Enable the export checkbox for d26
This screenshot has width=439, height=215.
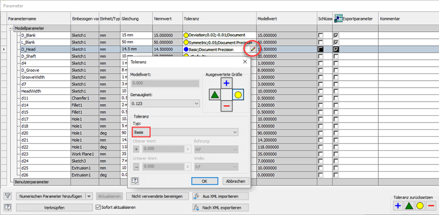tap(336, 175)
